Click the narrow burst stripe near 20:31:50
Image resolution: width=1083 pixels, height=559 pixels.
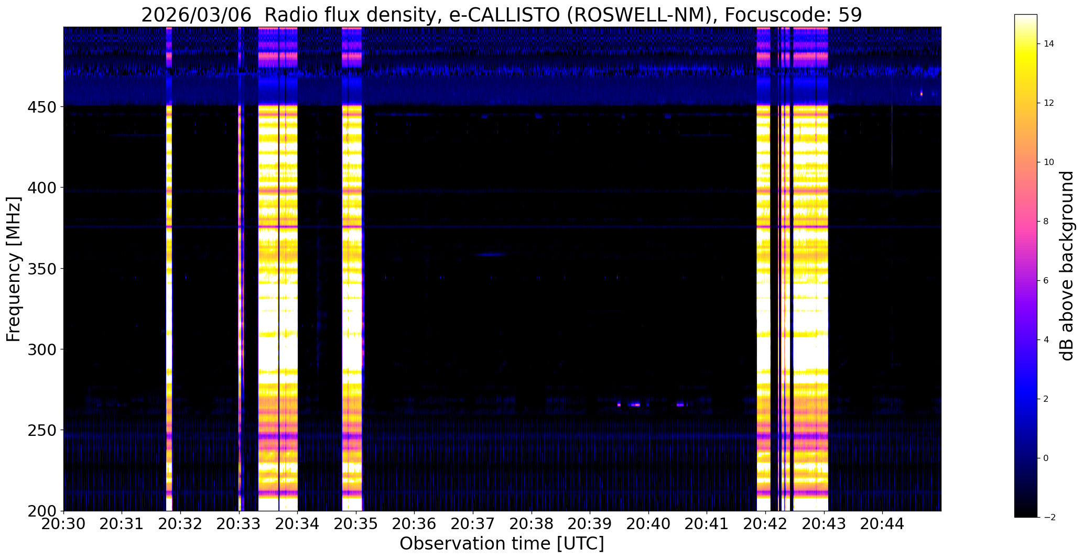[169, 269]
